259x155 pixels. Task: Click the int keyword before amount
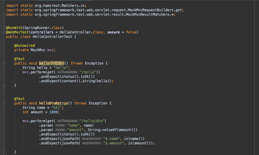[26, 112]
